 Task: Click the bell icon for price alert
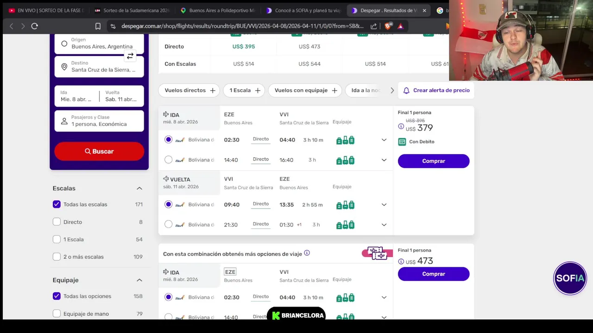pos(406,91)
